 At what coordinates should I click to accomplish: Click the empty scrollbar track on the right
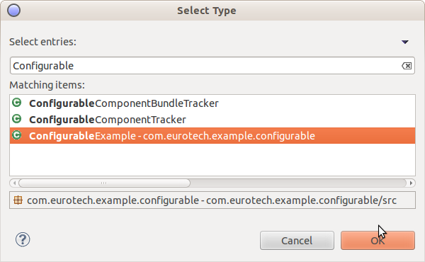click(298, 183)
